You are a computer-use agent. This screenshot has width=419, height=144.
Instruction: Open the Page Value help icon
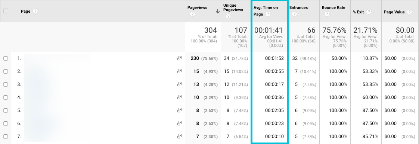coord(409,12)
